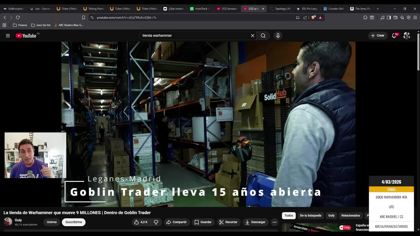Screen dimensions: 420x236
Task: Switch to the Counter-Strike tab
Action: 333,9
